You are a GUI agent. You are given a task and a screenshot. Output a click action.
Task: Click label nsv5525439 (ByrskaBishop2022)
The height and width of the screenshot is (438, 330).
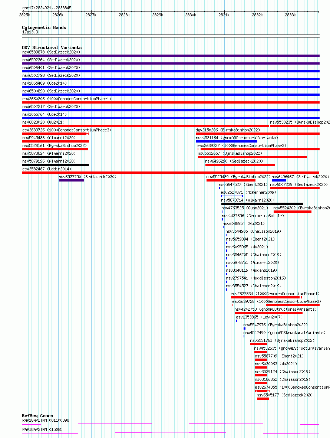coord(238,177)
